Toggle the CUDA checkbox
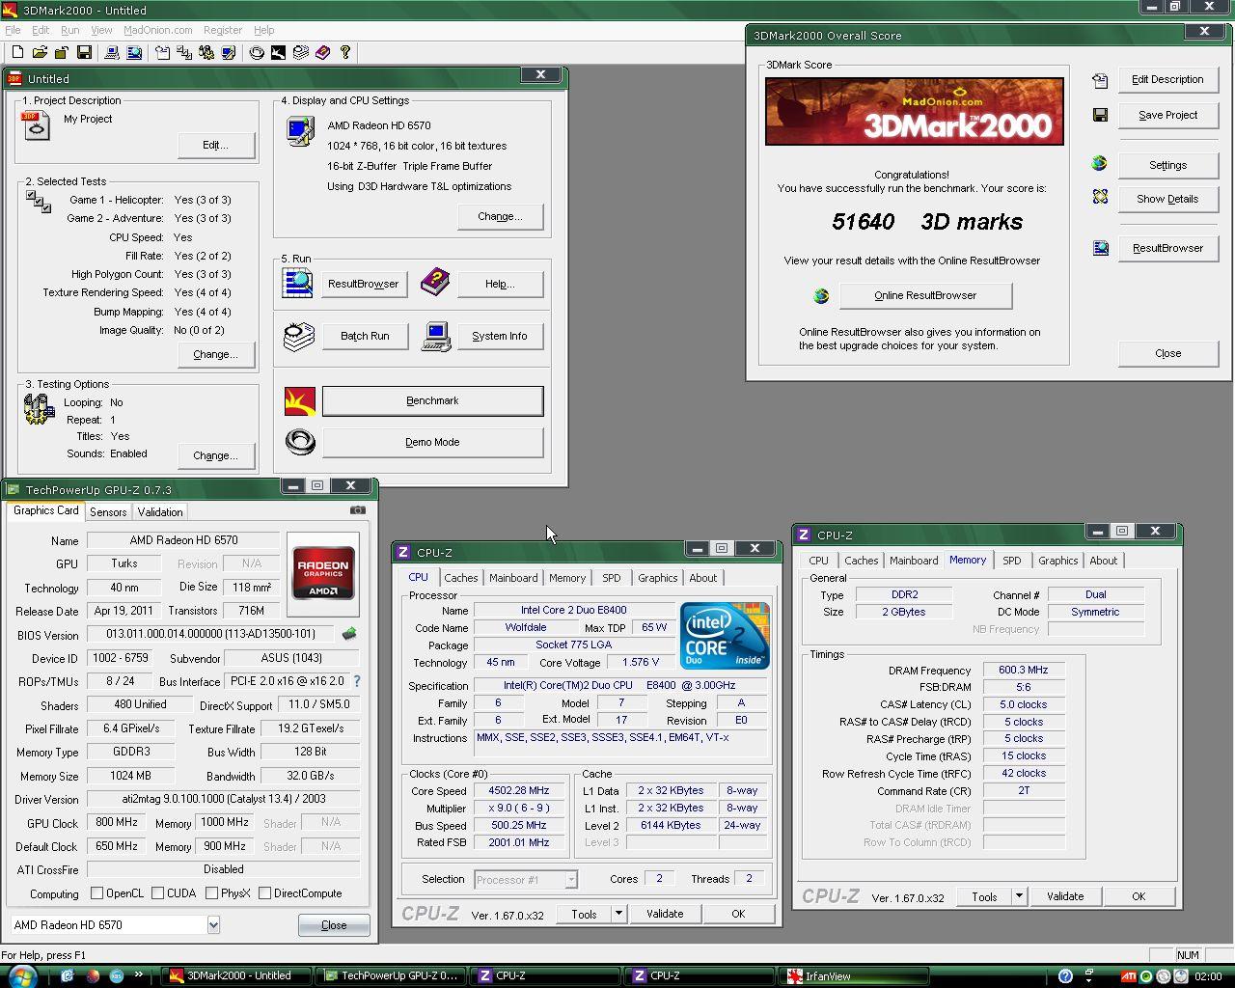Screen dimensions: 1235x988 click(x=157, y=893)
